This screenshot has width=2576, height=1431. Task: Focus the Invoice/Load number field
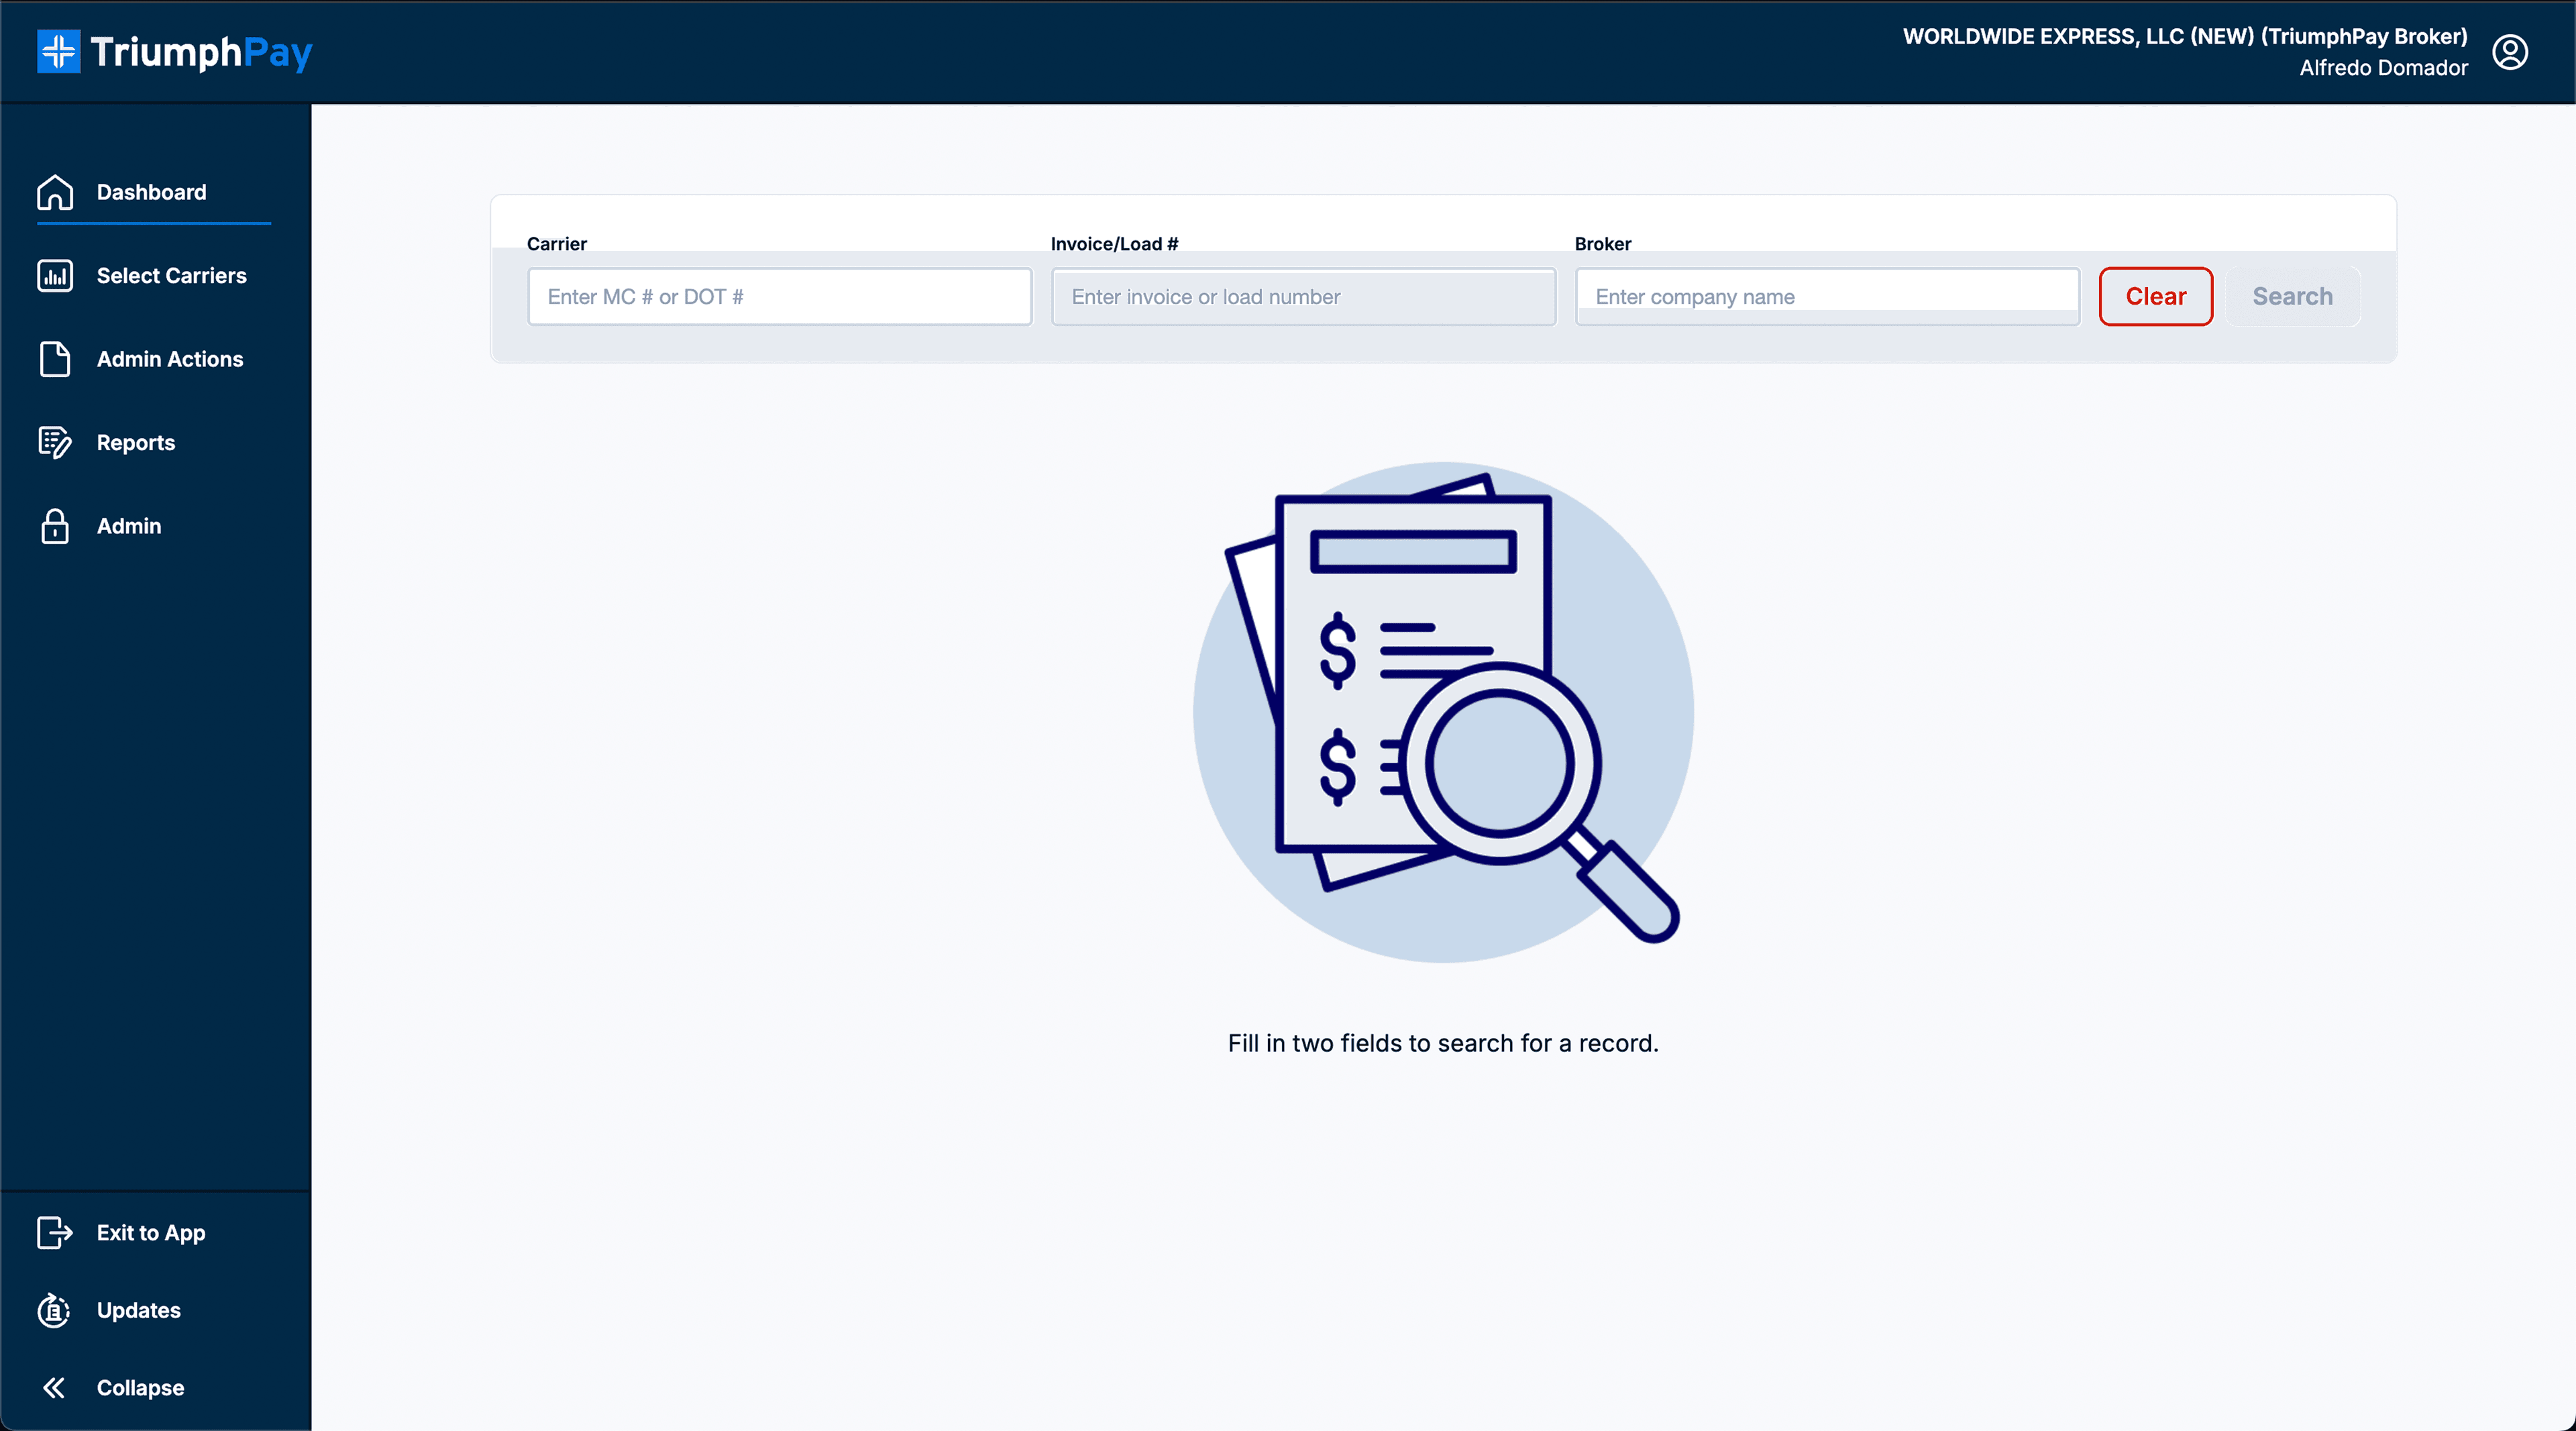pyautogui.click(x=1304, y=296)
